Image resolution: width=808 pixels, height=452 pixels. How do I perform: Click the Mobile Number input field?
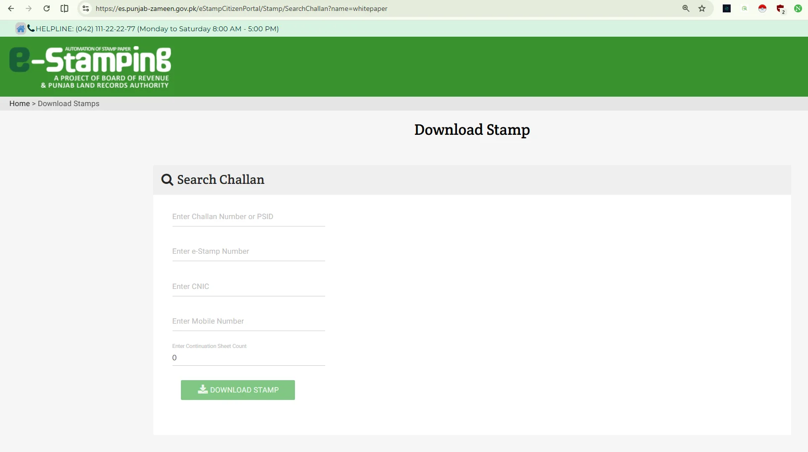pyautogui.click(x=248, y=322)
